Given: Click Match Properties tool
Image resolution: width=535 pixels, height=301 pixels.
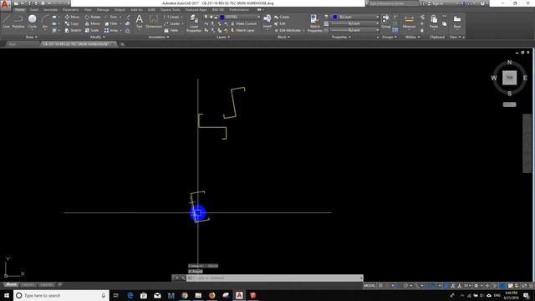Looking at the screenshot, I should 314,23.
